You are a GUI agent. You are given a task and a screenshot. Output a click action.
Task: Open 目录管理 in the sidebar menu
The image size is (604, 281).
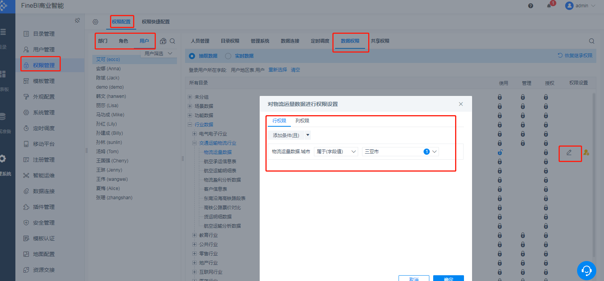click(x=44, y=34)
